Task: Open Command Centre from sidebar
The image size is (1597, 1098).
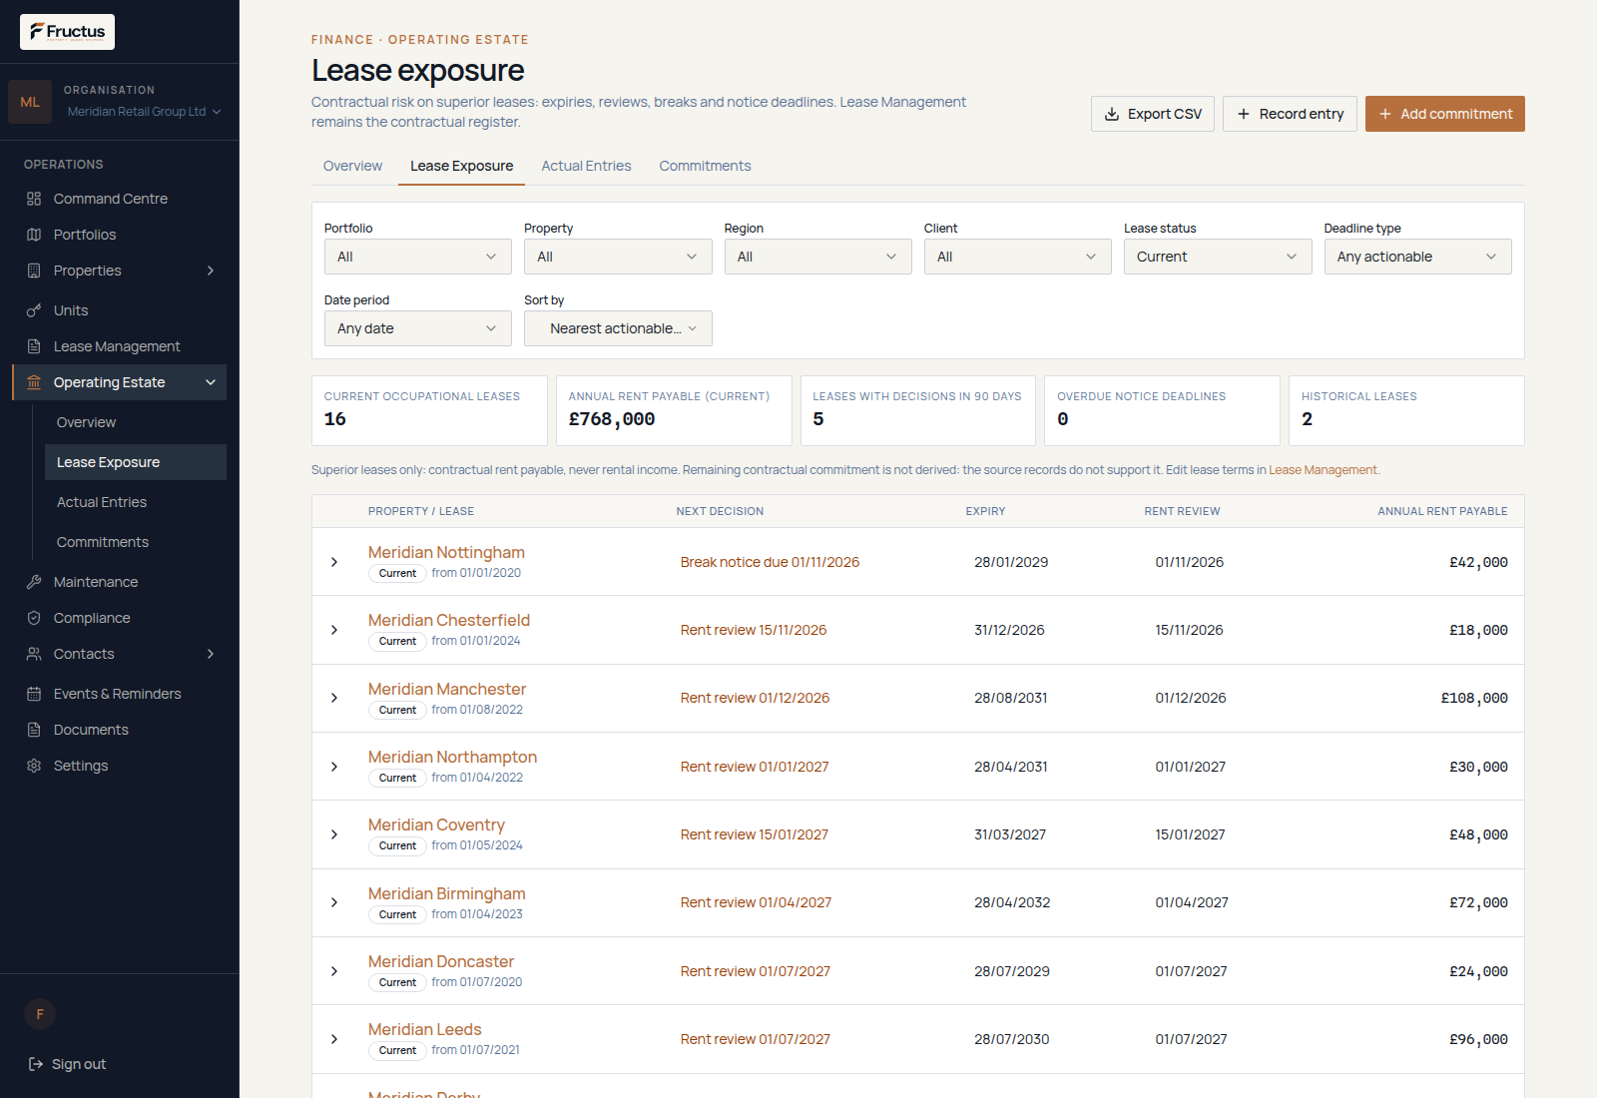Action: (x=119, y=199)
